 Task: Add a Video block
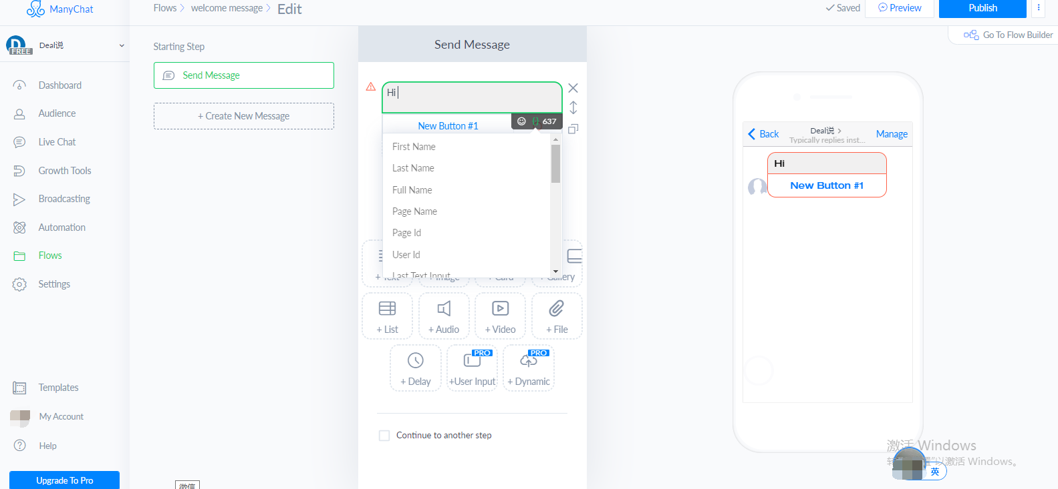click(500, 316)
